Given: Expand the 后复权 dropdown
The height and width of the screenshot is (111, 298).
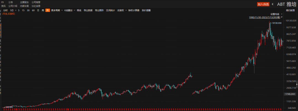Looking at the screenshot, I should click(x=126, y=10).
